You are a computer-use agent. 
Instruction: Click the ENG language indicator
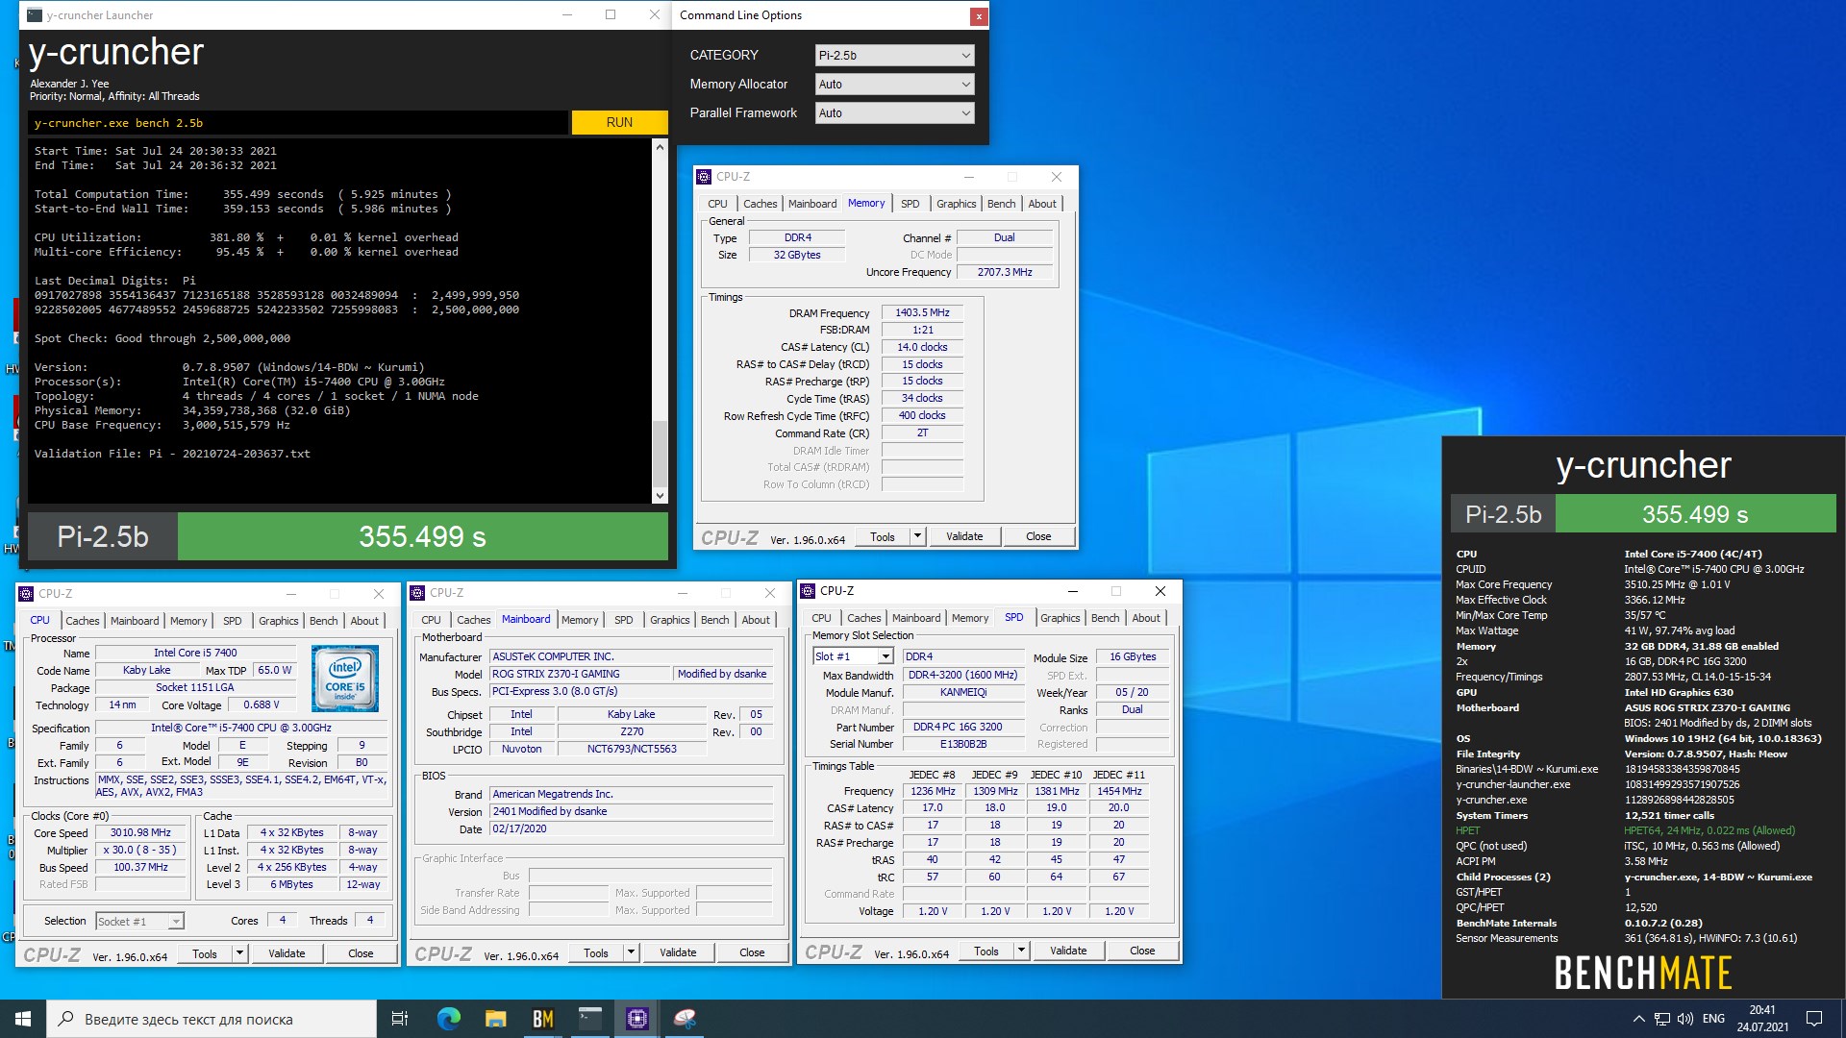(1713, 1019)
